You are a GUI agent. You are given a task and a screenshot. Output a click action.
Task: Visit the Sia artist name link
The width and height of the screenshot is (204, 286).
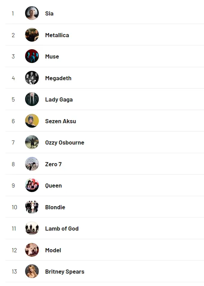coord(49,13)
